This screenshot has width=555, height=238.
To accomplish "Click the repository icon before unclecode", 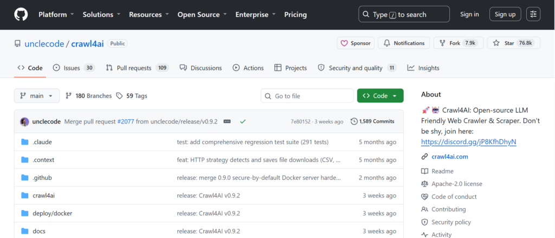I will pos(17,43).
